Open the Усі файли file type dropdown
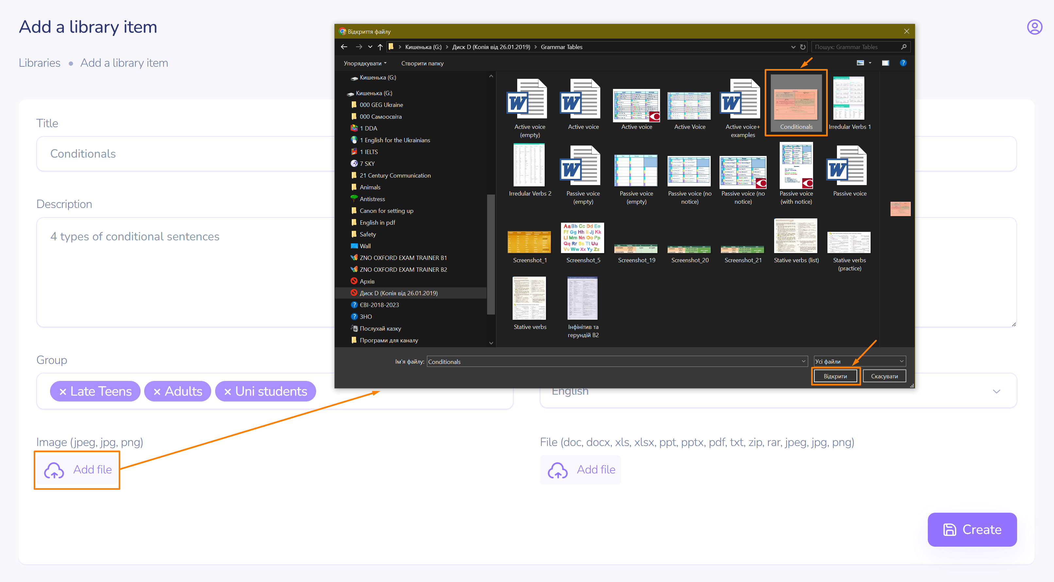 pos(860,361)
